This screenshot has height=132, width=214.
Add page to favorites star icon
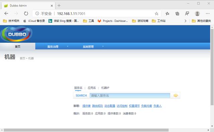(156, 14)
